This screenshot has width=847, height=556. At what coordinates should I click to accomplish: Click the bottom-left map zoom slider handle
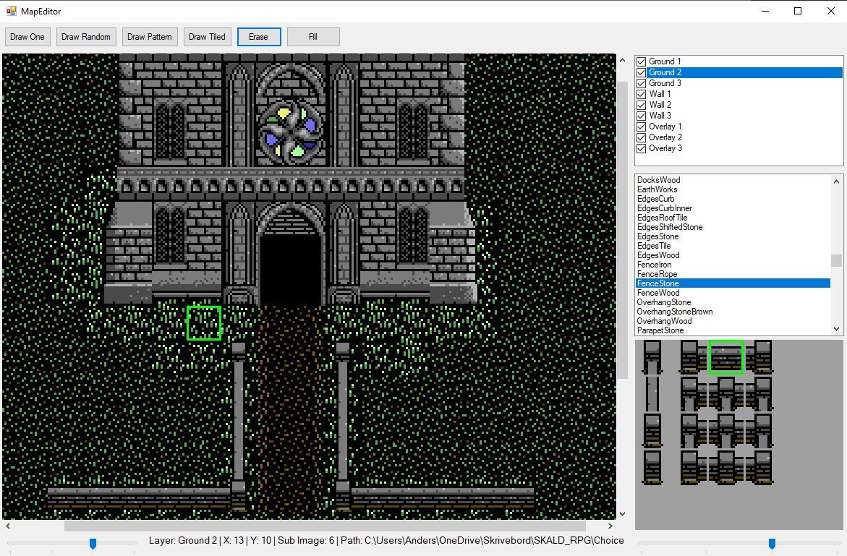[x=93, y=544]
